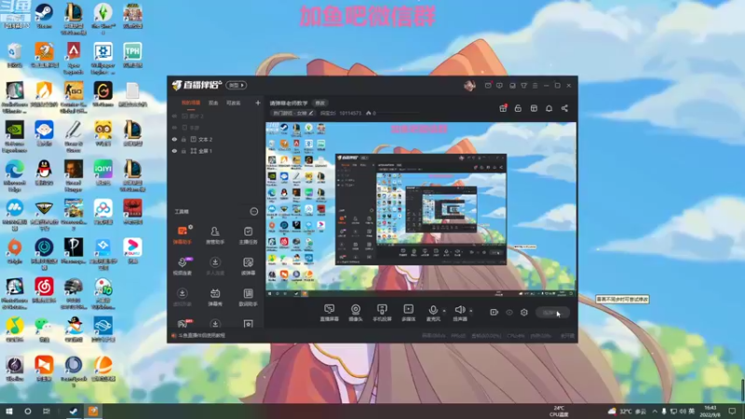Open the QQ penguin desktop shortcut
The height and width of the screenshot is (419, 745).
[44, 173]
